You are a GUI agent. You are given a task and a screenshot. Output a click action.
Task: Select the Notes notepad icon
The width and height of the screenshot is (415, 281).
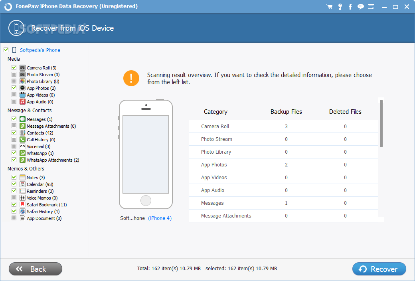(x=22, y=178)
